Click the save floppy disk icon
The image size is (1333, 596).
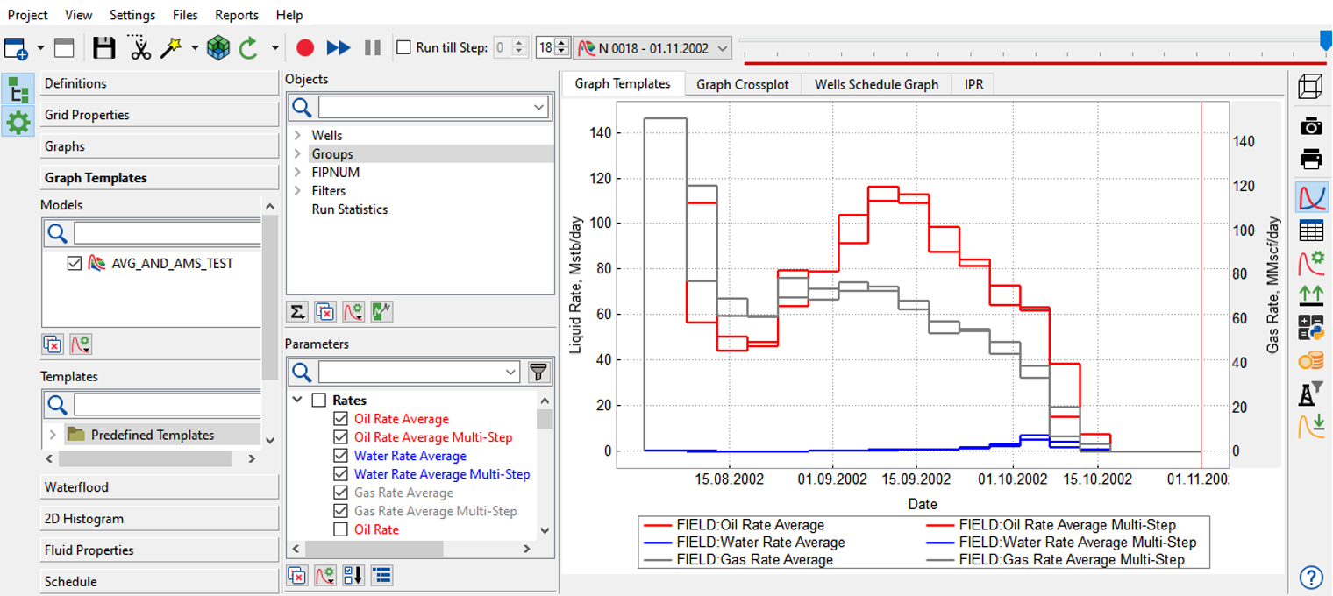104,47
